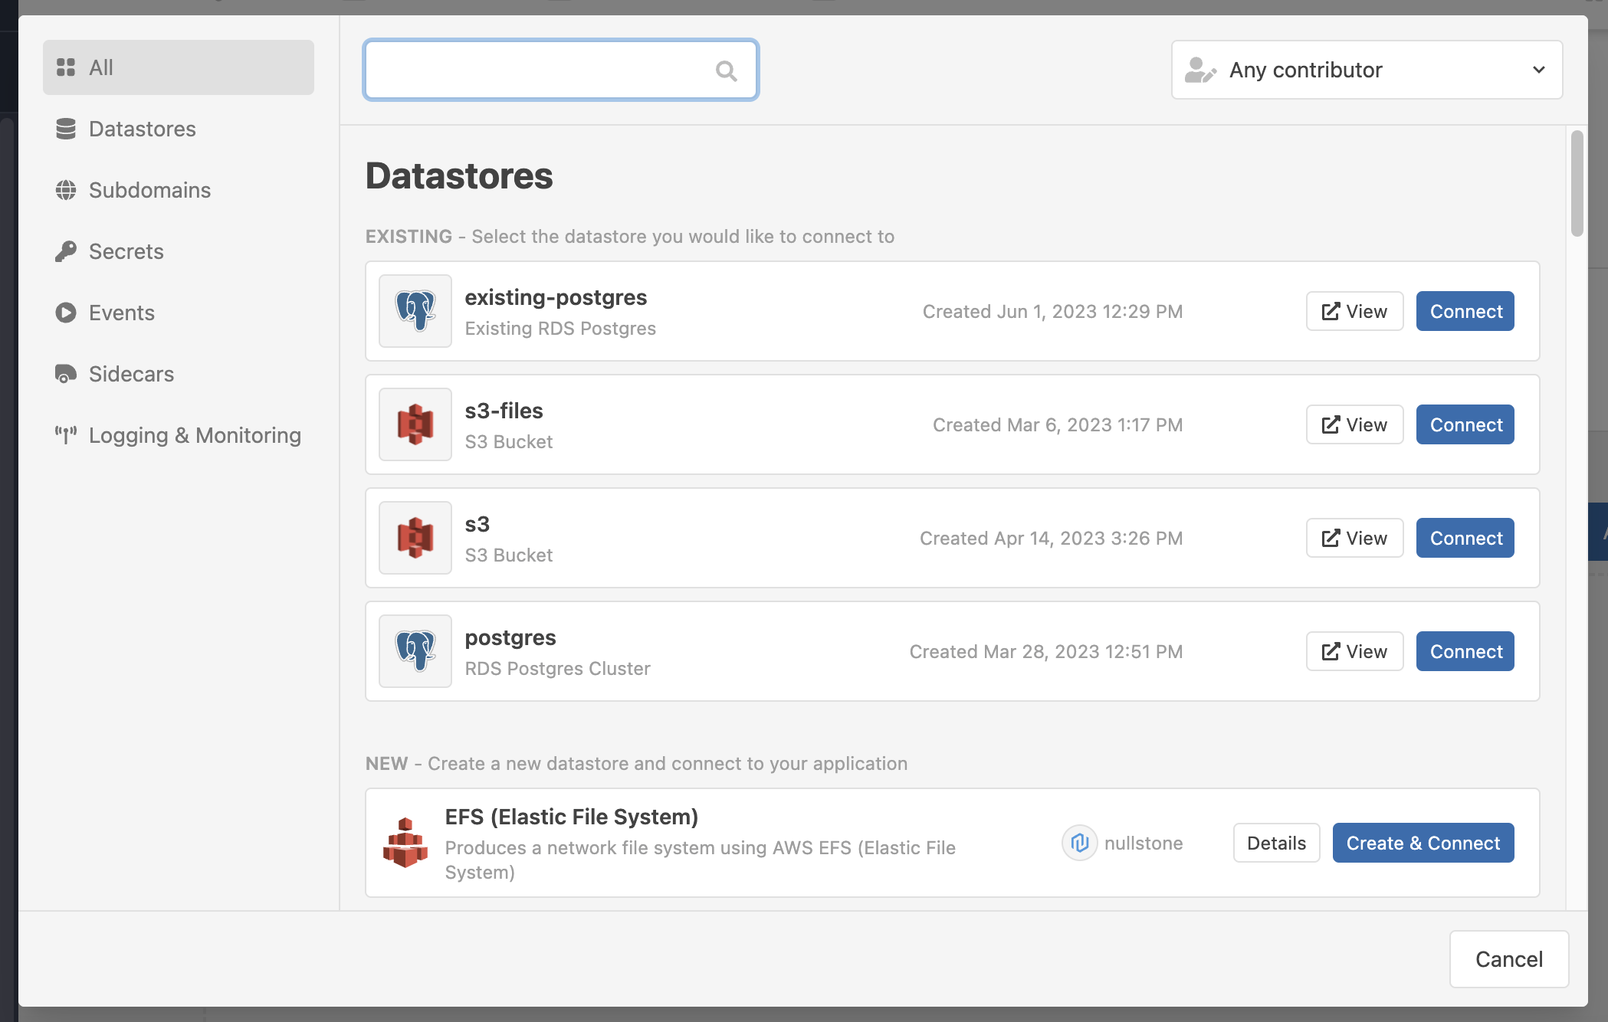The height and width of the screenshot is (1022, 1608).
Task: Click the search magnifier icon
Action: (727, 70)
